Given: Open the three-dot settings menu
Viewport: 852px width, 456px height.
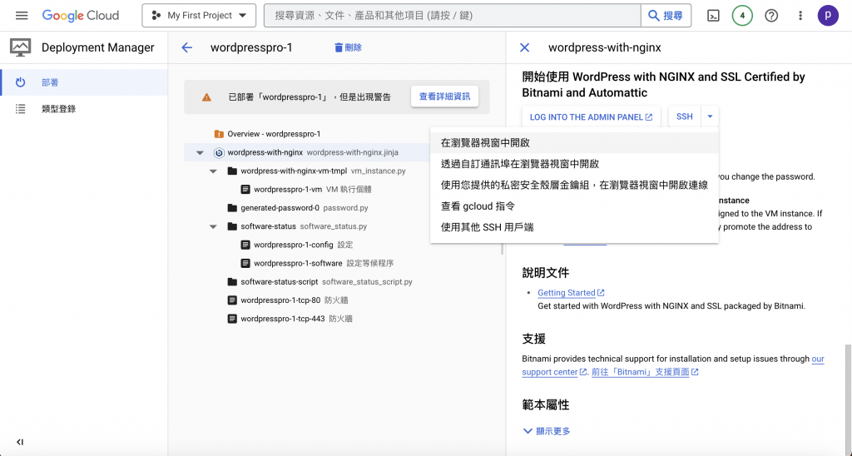Looking at the screenshot, I should pyautogui.click(x=800, y=16).
